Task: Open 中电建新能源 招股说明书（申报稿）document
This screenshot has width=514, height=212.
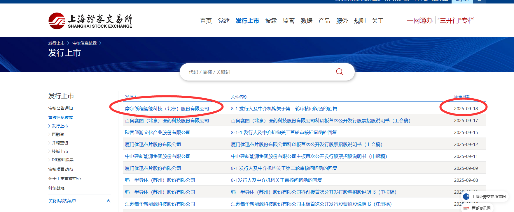Action: pyautogui.click(x=309, y=156)
